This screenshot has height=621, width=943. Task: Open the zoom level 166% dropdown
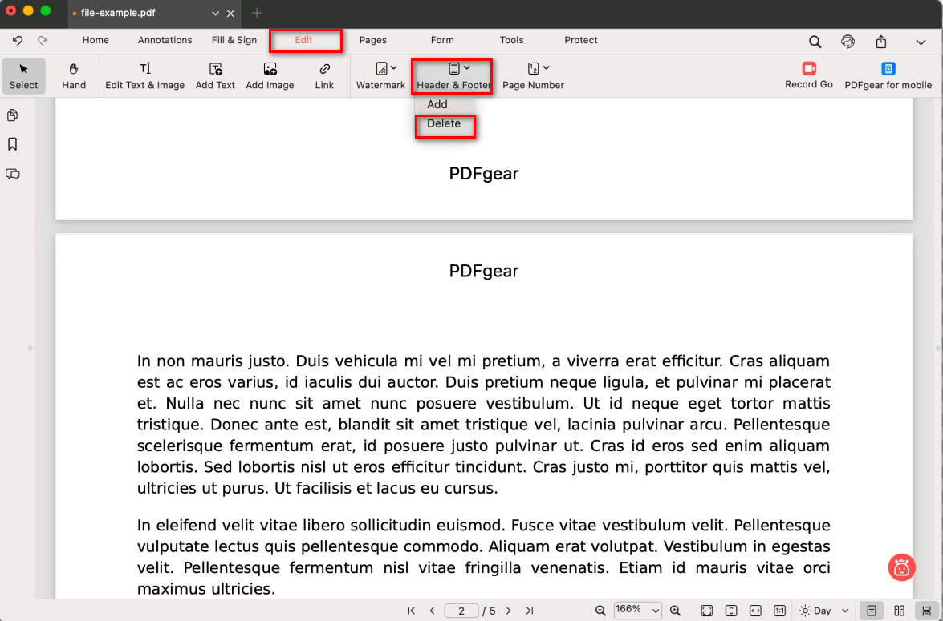(x=638, y=611)
